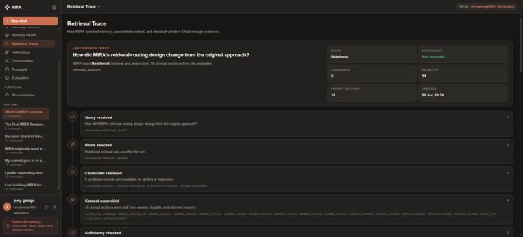Click the Route selected step icon
Image resolution: width=523 pixels, height=237 pixels.
(73, 144)
